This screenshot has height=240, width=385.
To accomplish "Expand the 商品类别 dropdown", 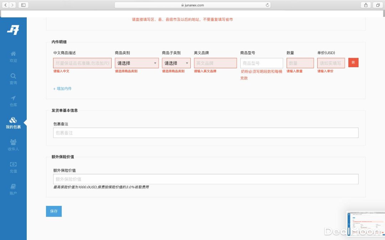I will point(137,63).
